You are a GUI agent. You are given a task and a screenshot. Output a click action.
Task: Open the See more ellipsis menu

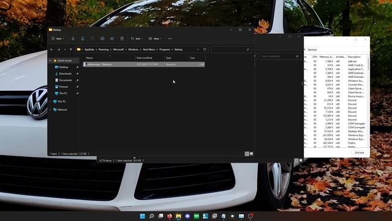[x=170, y=39]
